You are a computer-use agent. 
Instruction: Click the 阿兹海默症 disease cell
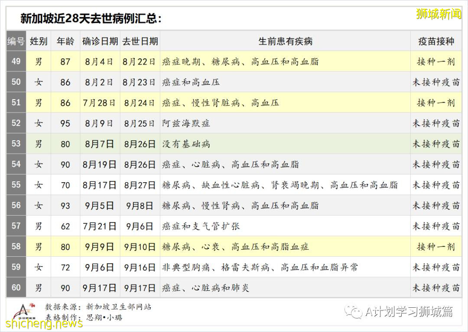[x=186, y=123]
